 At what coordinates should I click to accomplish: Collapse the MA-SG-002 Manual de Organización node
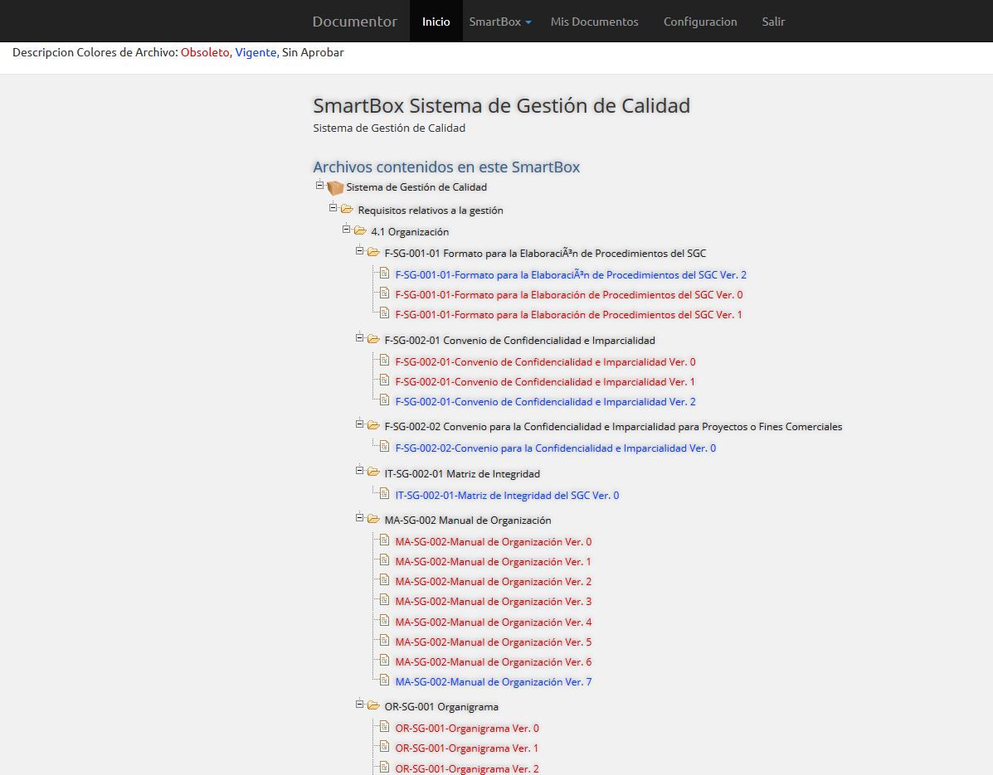[360, 517]
